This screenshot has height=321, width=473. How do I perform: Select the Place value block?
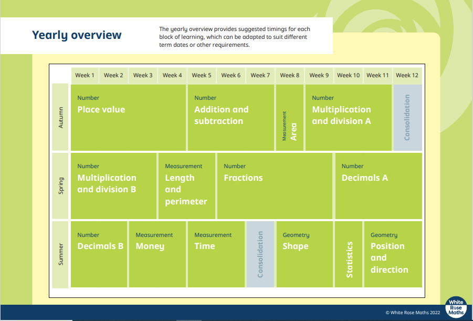[x=128, y=117]
